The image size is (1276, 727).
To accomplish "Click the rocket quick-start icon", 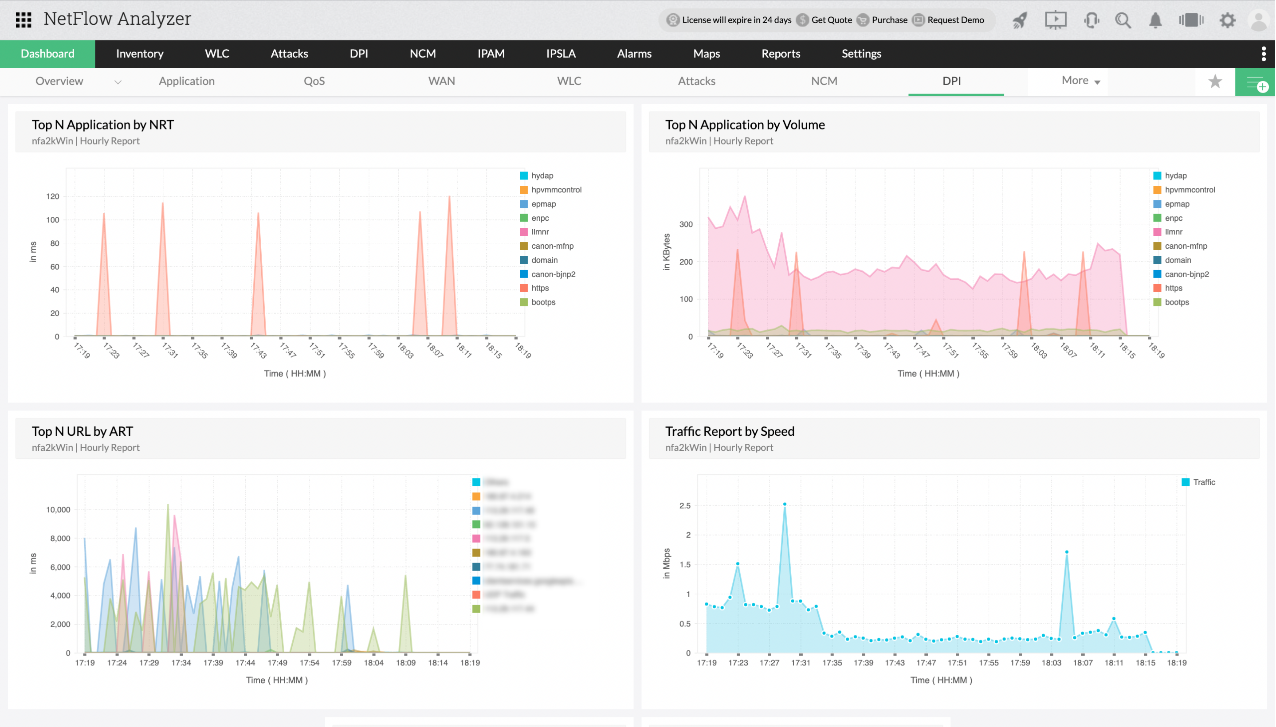I will point(1019,20).
